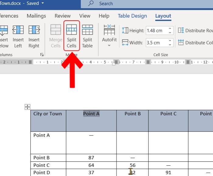Open the Mailings tab
The width and height of the screenshot is (213, 176).
36,16
